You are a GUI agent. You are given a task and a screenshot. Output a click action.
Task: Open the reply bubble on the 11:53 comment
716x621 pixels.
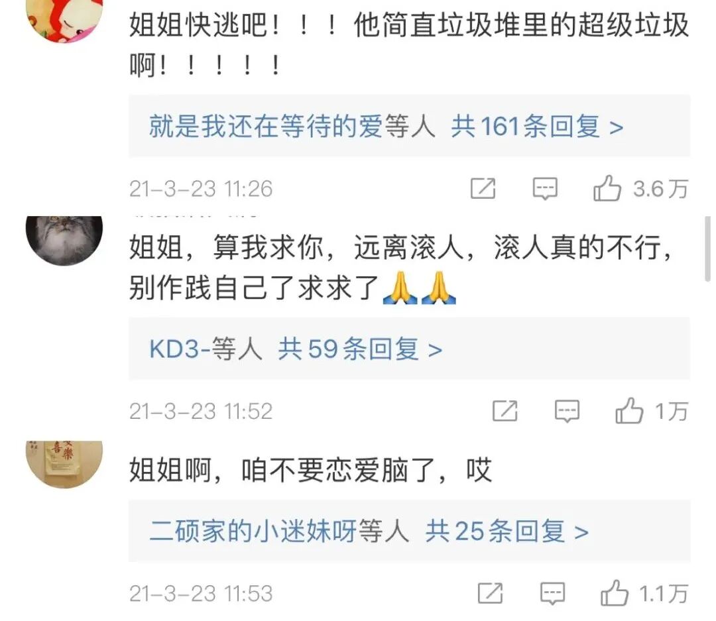tap(552, 593)
